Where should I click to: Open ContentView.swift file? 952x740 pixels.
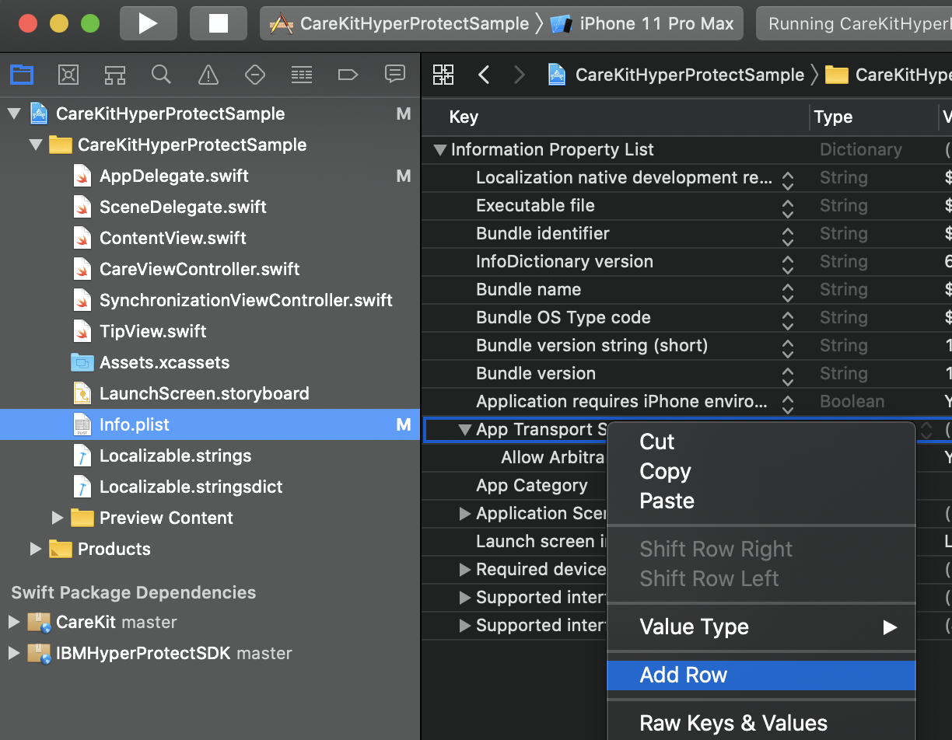click(173, 238)
